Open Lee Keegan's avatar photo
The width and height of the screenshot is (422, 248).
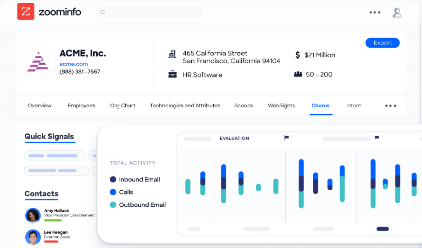pyautogui.click(x=33, y=237)
